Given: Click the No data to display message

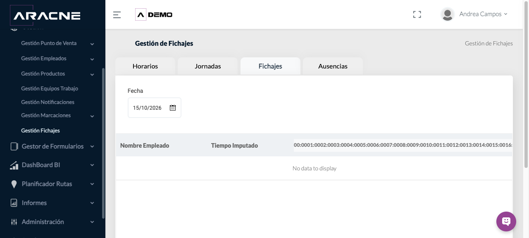Looking at the screenshot, I should [x=315, y=168].
